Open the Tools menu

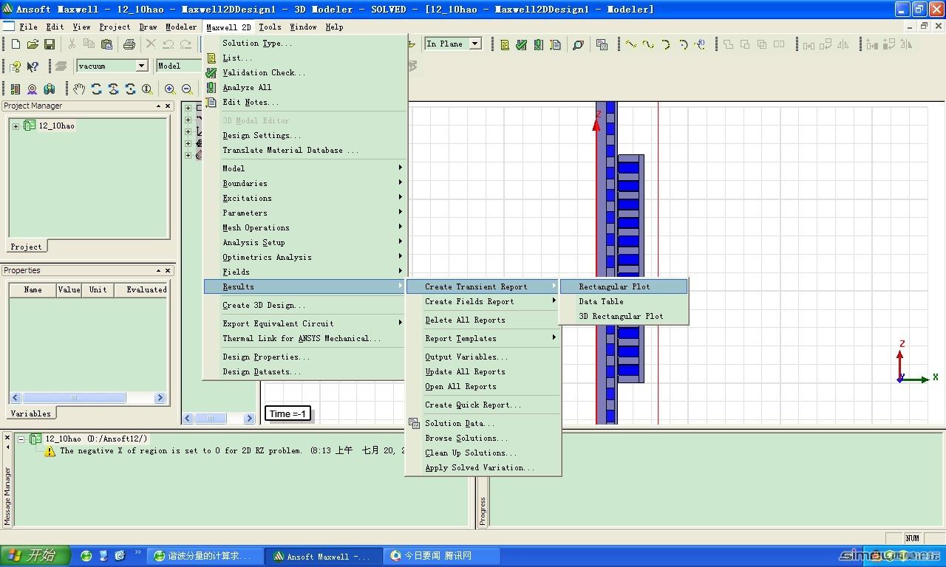270,27
